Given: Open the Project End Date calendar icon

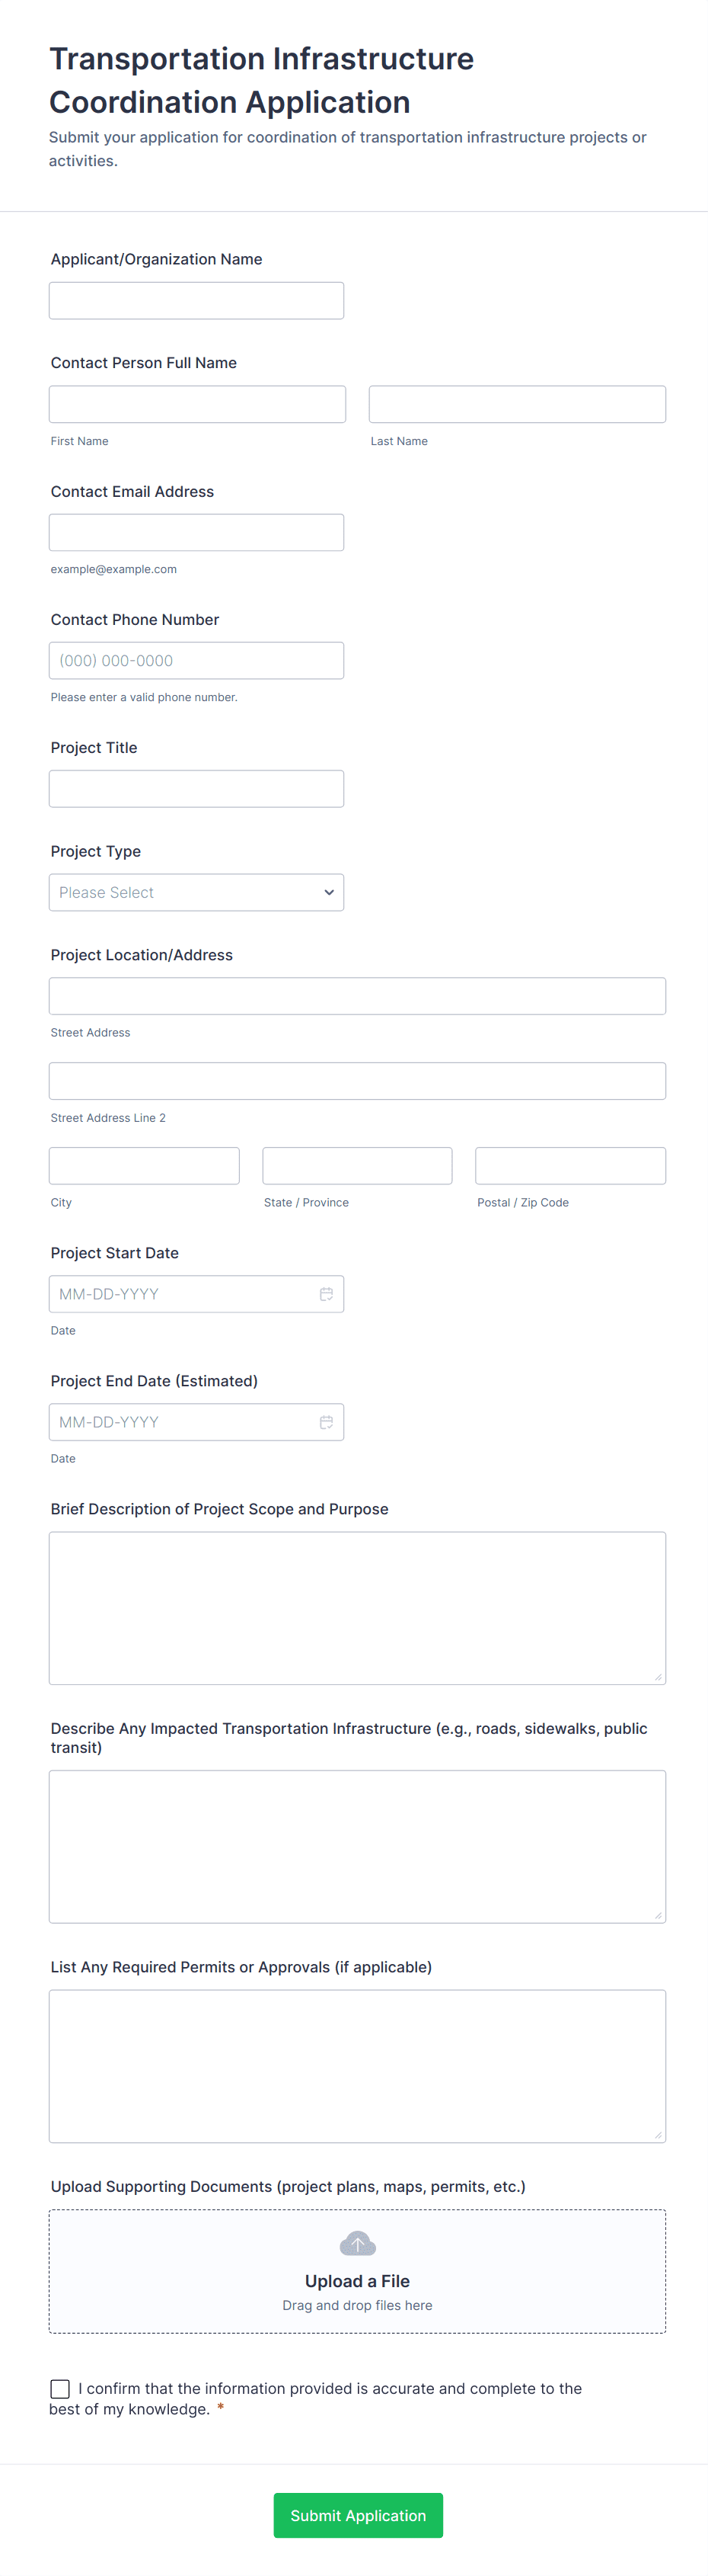Looking at the screenshot, I should tap(326, 1422).
